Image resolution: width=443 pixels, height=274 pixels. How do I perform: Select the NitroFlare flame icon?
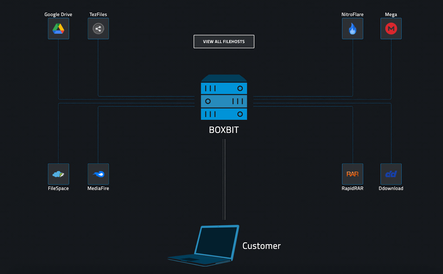(352, 29)
